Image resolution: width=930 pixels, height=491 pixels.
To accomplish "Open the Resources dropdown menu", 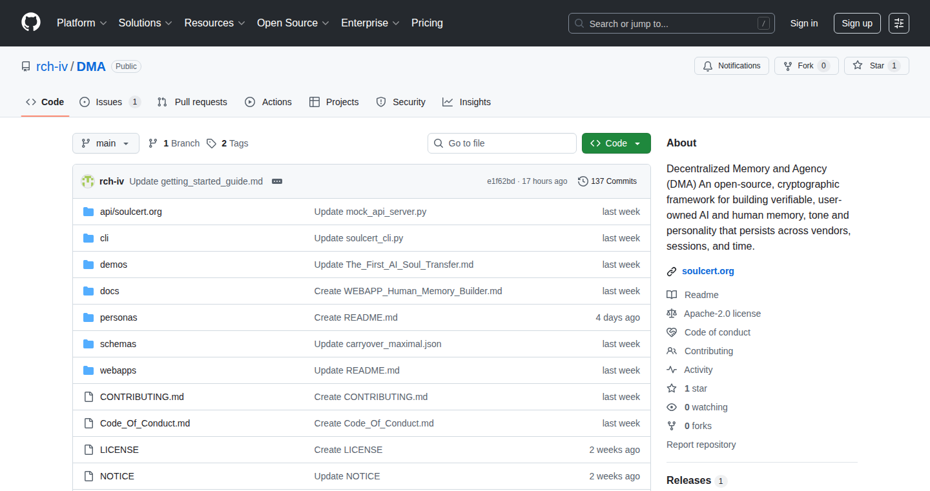I will [x=214, y=23].
